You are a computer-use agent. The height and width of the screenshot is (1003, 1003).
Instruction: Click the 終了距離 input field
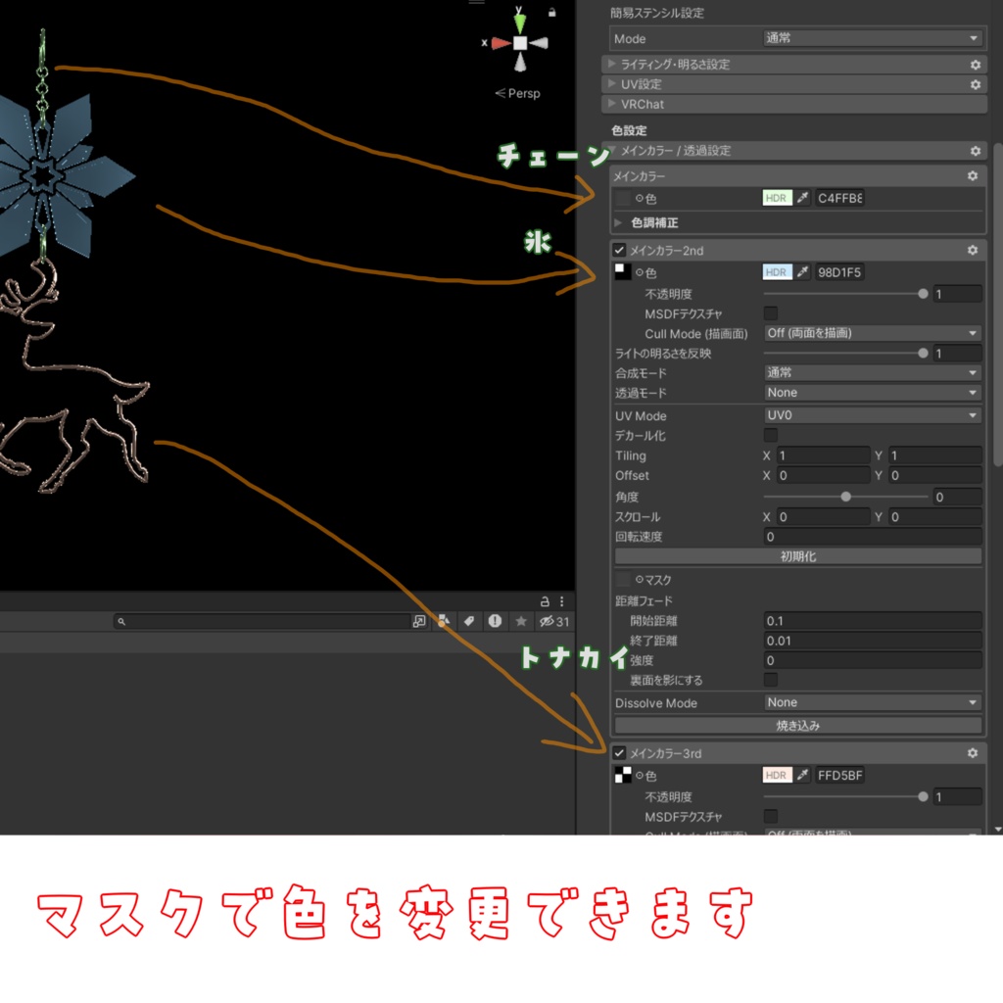click(873, 641)
